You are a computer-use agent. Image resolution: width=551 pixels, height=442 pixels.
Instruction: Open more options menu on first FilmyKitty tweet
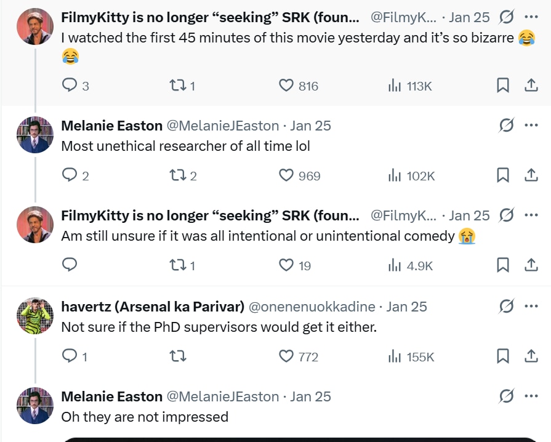(x=531, y=17)
